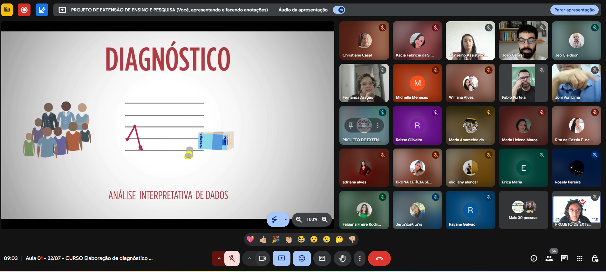Viewport: 606px width, 272px height.
Task: Open the chat panel
Action: (x=564, y=258)
